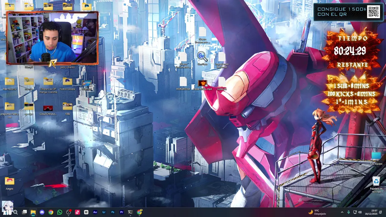386x217 pixels.
Task: Expand the hidden system tray icons chevron
Action: 342,212
